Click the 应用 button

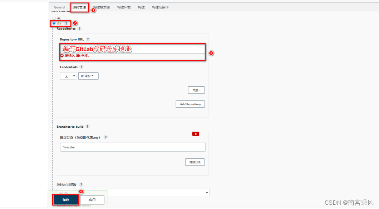pyautogui.click(x=92, y=200)
